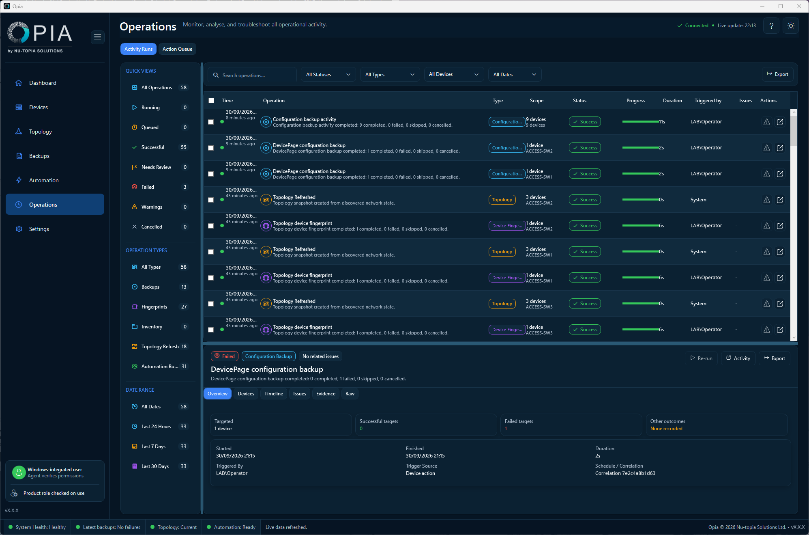The width and height of the screenshot is (809, 535).
Task: Open the Timeline tab in details panel
Action: point(274,394)
